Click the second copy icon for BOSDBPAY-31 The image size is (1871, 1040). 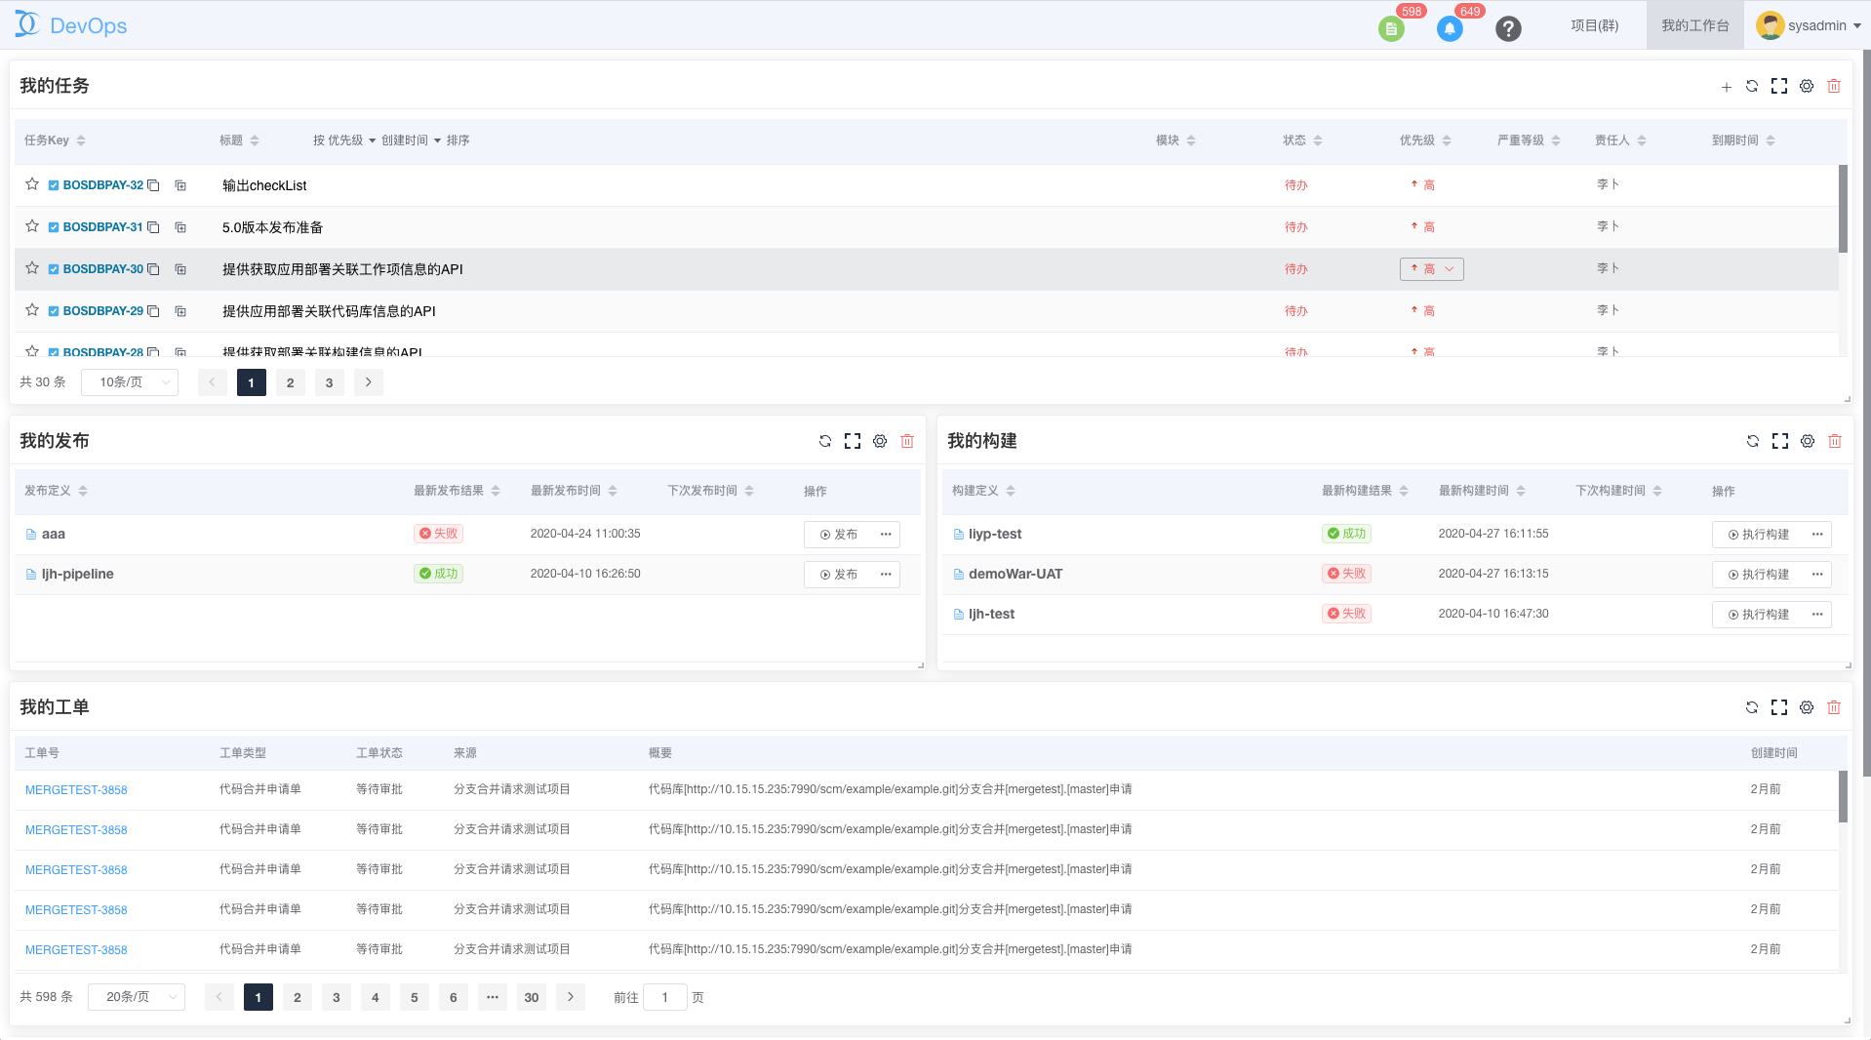point(180,227)
